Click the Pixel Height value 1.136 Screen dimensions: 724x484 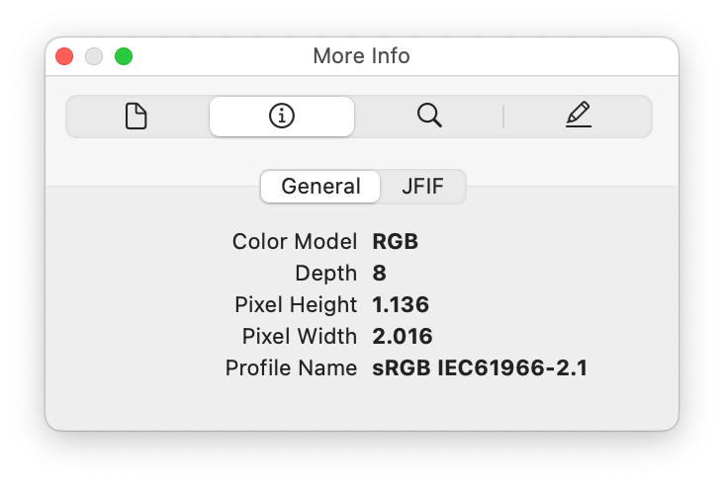tap(401, 304)
